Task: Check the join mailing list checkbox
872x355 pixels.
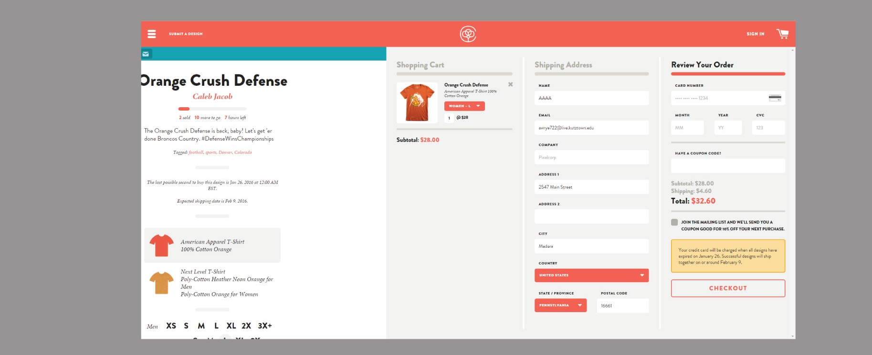Action: pos(674,223)
